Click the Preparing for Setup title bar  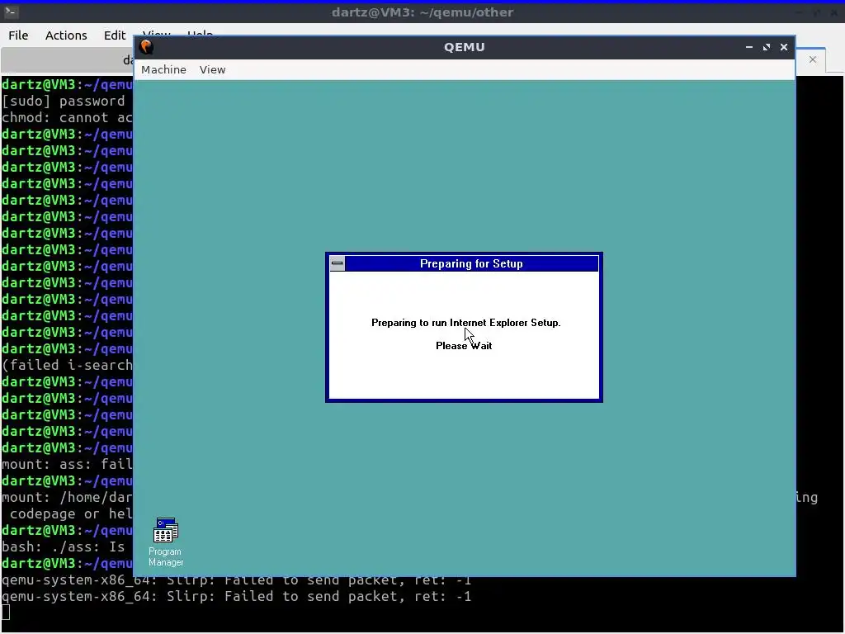point(471,263)
